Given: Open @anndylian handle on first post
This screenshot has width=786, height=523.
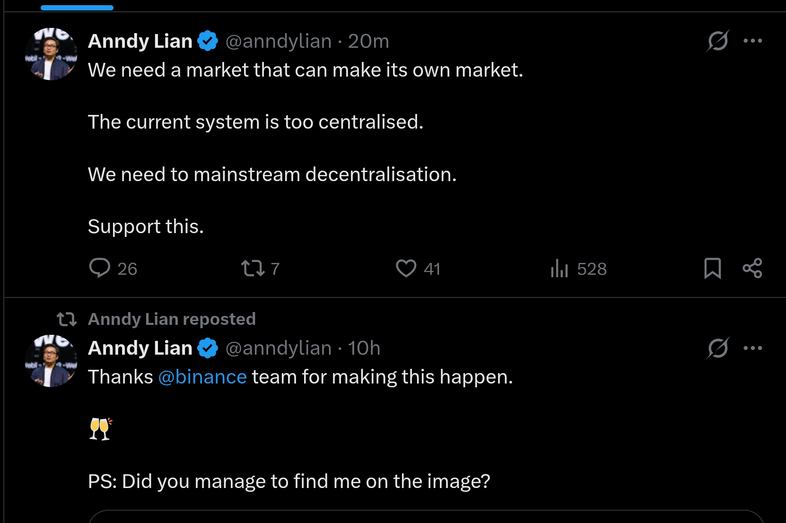Looking at the screenshot, I should tap(279, 41).
